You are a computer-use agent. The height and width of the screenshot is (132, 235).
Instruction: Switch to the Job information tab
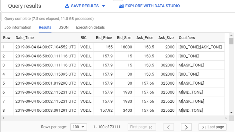pyautogui.click(x=18, y=28)
